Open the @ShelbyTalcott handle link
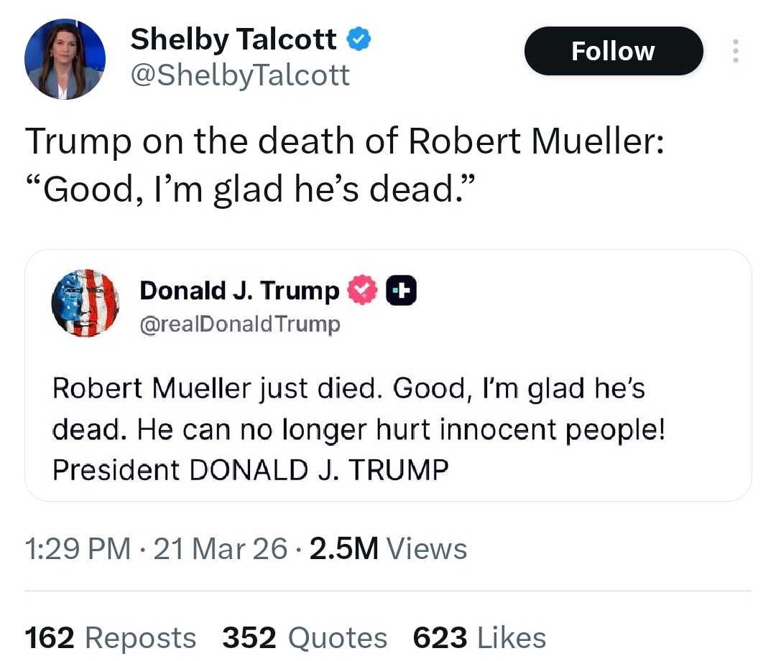 pos(239,75)
